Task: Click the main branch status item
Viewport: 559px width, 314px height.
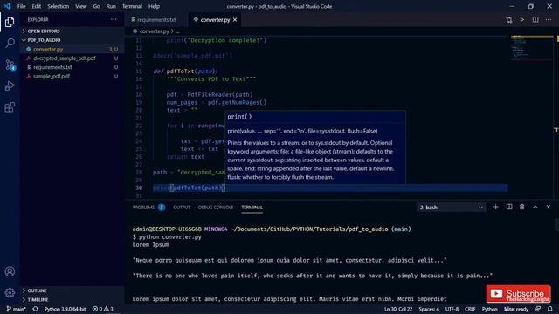Action: click(x=16, y=309)
